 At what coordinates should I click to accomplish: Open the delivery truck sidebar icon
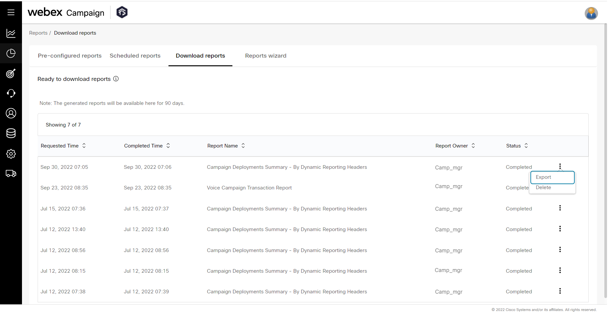point(11,173)
